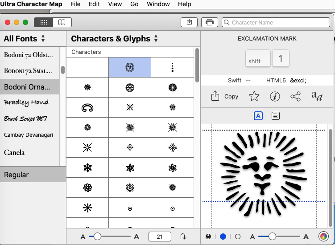Switch to book view mode
The height and width of the screenshot is (245, 335).
point(62,22)
